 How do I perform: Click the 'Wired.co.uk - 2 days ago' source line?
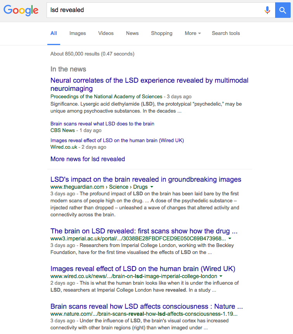click(x=78, y=147)
